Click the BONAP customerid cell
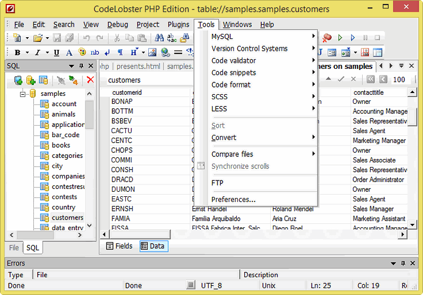This screenshot has width=423, height=295. click(149, 102)
